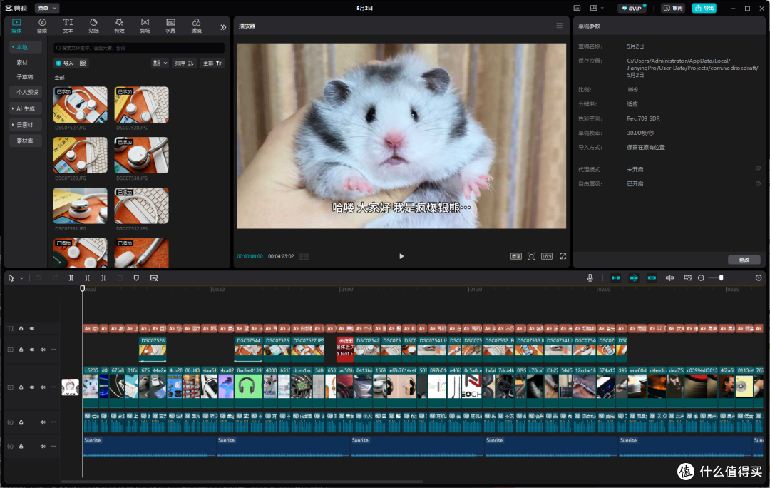Mute the main video track speaker icon
Viewport: 770px width, 488px height.
pos(43,387)
